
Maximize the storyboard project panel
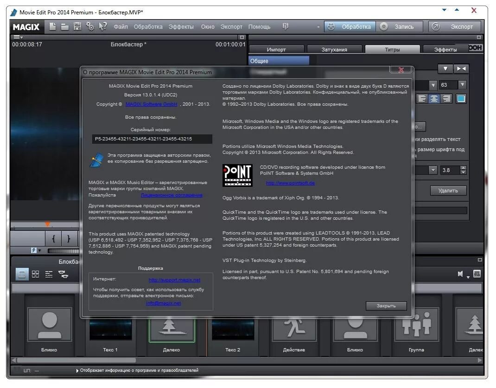(x=480, y=260)
